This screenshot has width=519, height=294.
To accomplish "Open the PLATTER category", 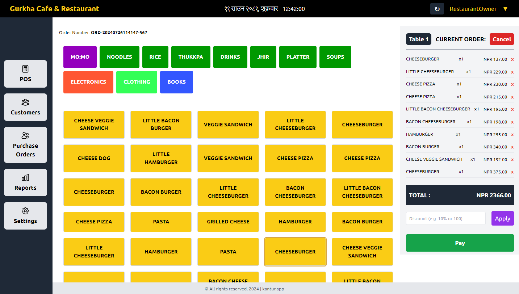I will click(x=298, y=57).
